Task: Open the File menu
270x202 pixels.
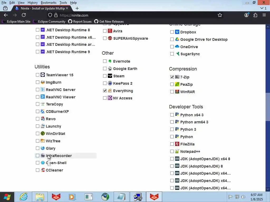Action: coord(4,3)
